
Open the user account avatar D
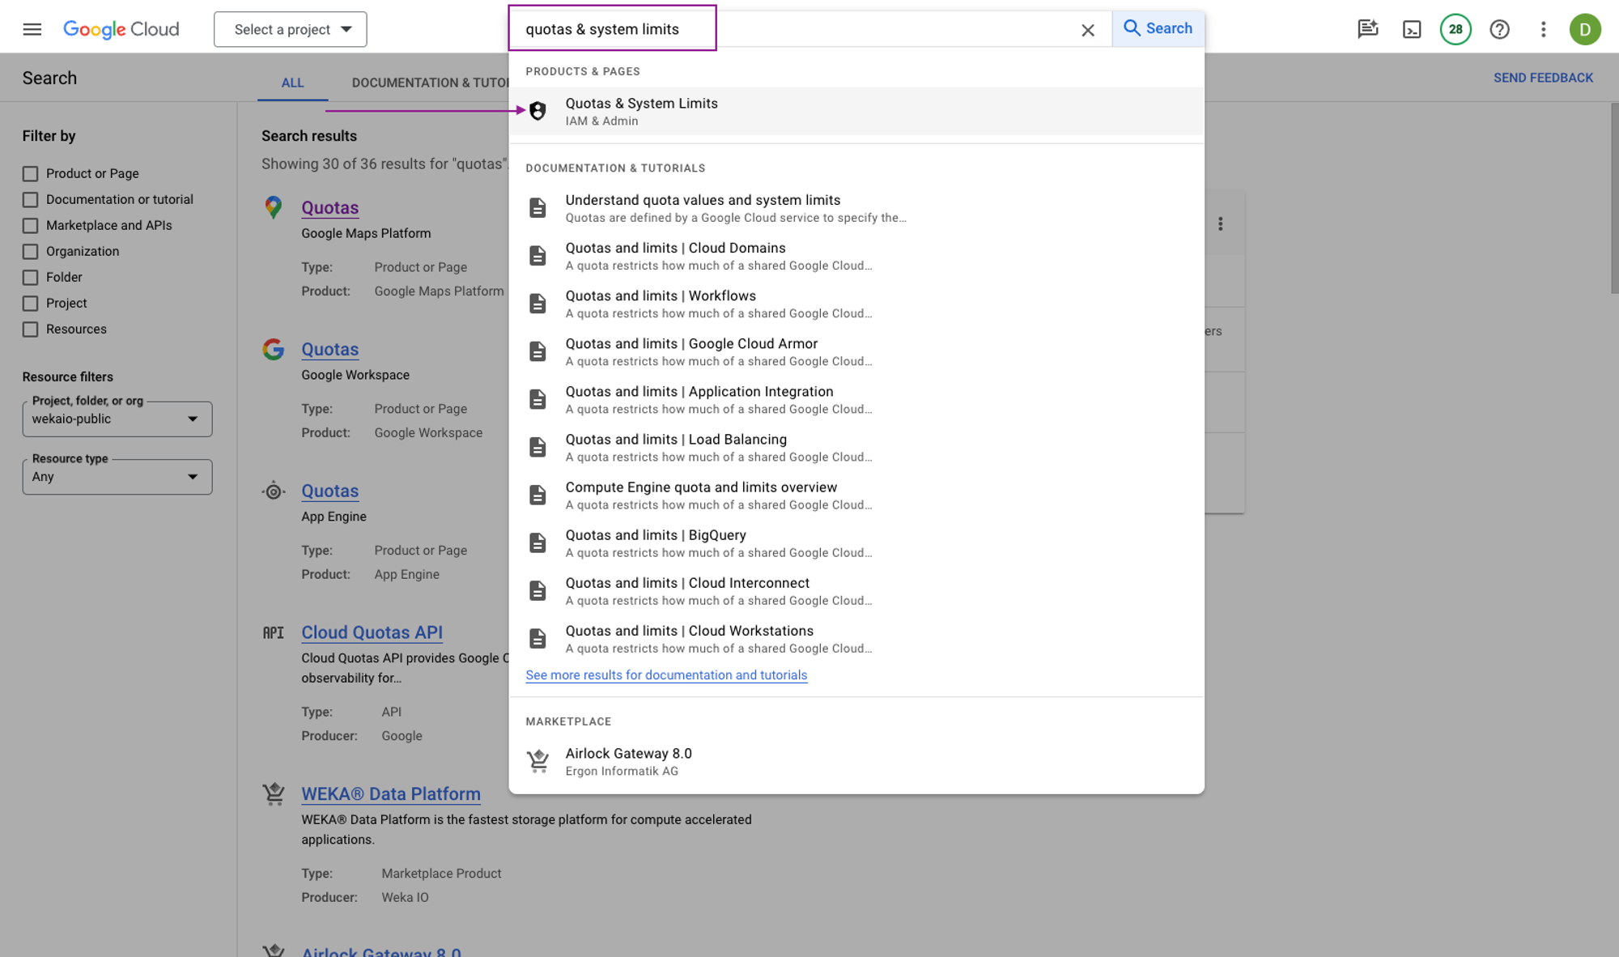point(1584,30)
